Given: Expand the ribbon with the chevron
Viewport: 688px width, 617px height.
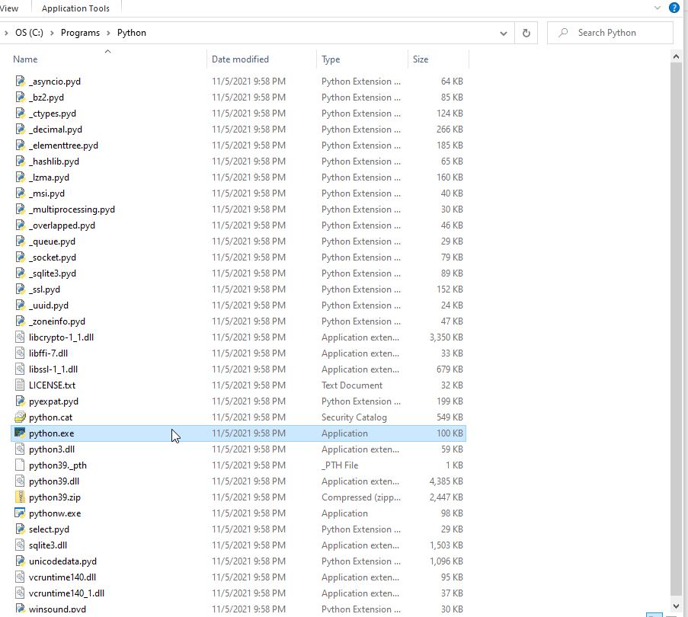Looking at the screenshot, I should (658, 8).
